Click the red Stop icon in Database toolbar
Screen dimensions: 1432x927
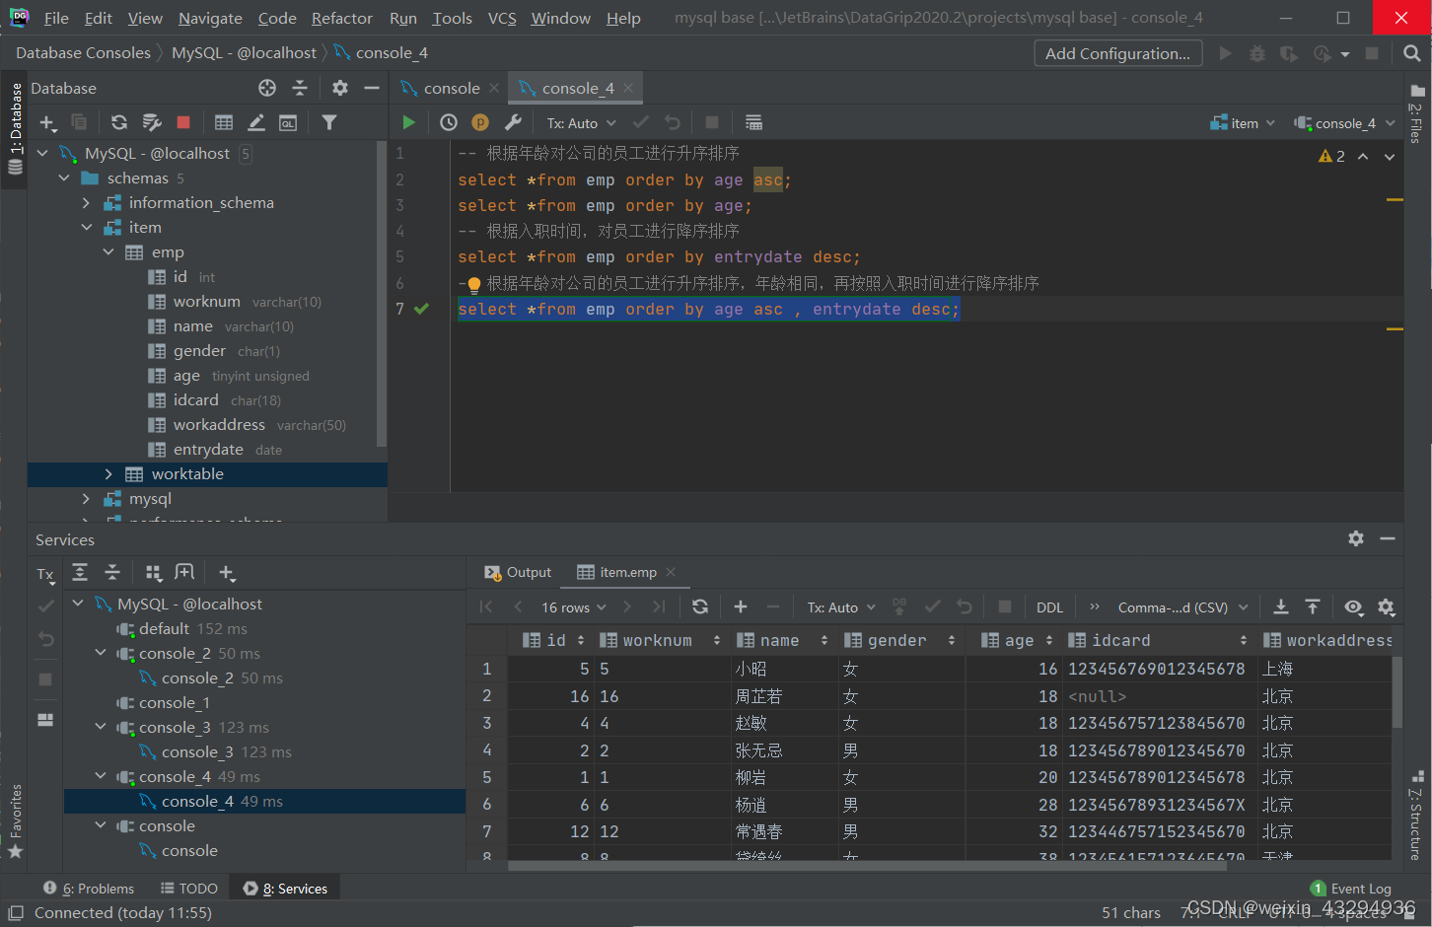(183, 122)
